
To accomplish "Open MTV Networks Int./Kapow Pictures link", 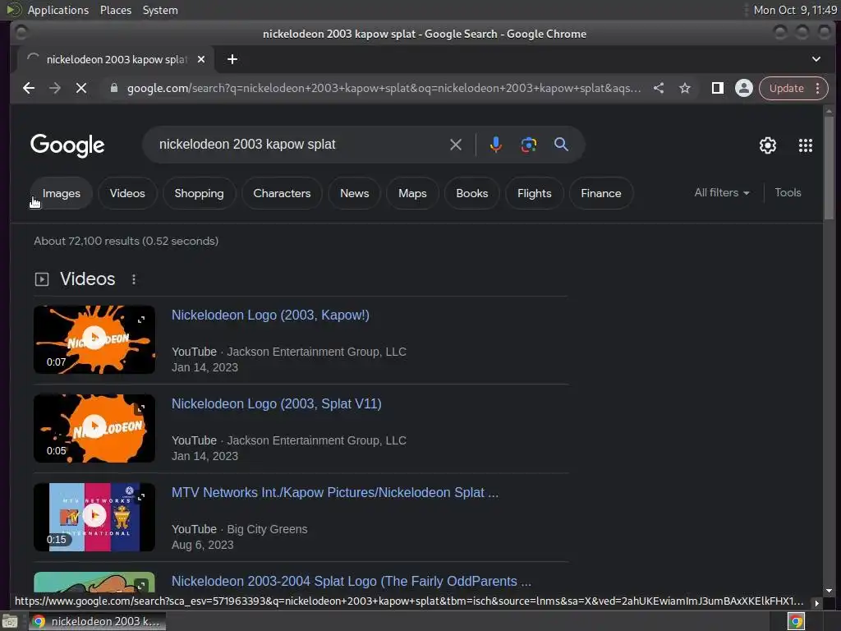I will 335,493.
